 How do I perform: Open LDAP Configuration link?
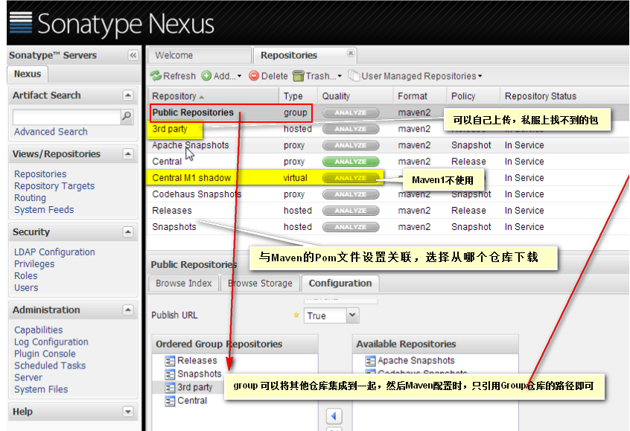[54, 252]
